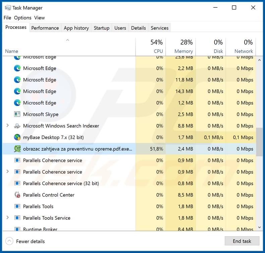Click the Edge icon in the 14,3 MB row
The height and width of the screenshot is (253, 265).
(17, 91)
